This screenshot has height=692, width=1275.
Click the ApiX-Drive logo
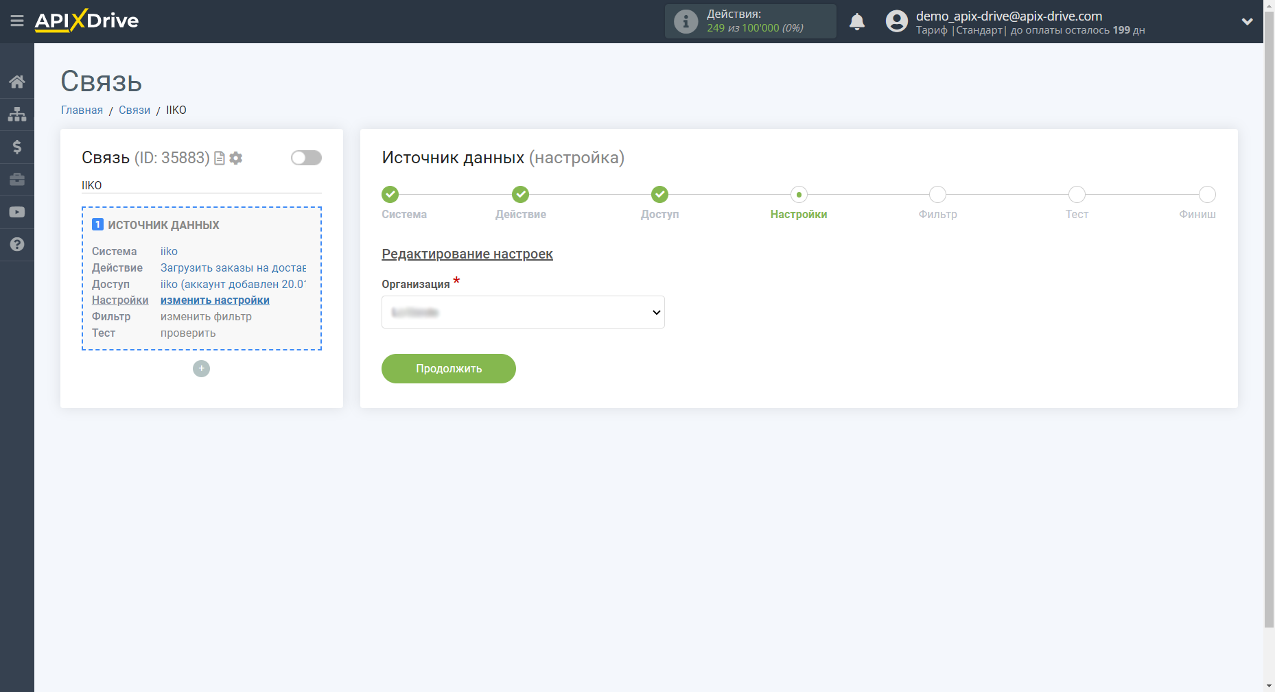tap(86, 21)
